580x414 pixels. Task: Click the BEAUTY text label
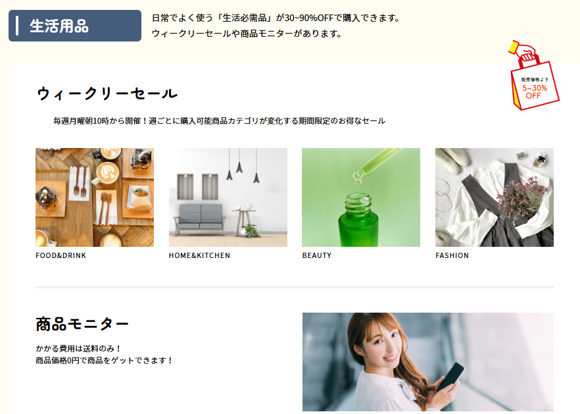click(x=317, y=255)
